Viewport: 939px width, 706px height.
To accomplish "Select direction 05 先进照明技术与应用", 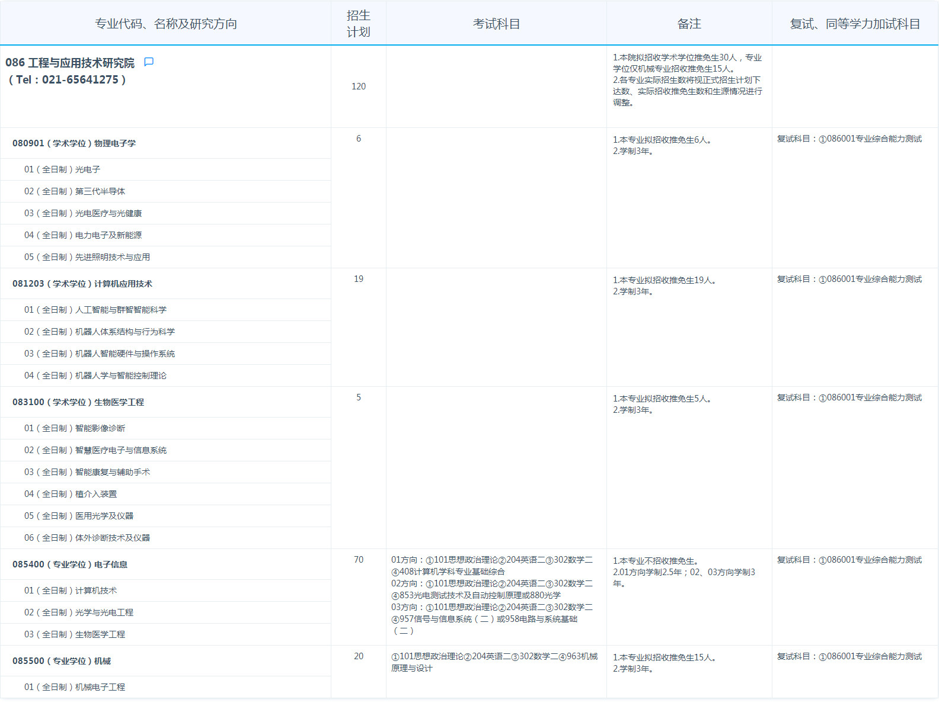I will tap(87, 257).
